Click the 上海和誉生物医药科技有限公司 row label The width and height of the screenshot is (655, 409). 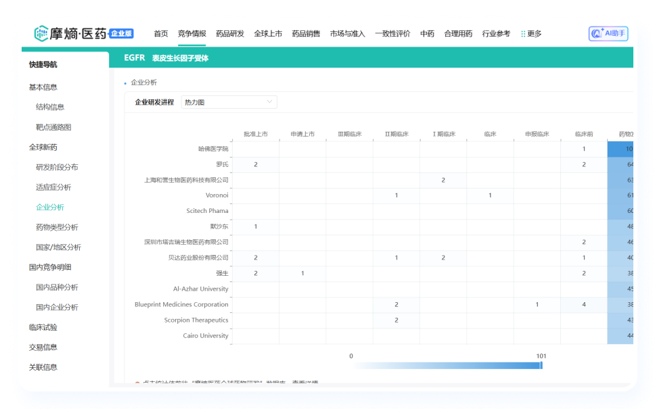click(186, 181)
